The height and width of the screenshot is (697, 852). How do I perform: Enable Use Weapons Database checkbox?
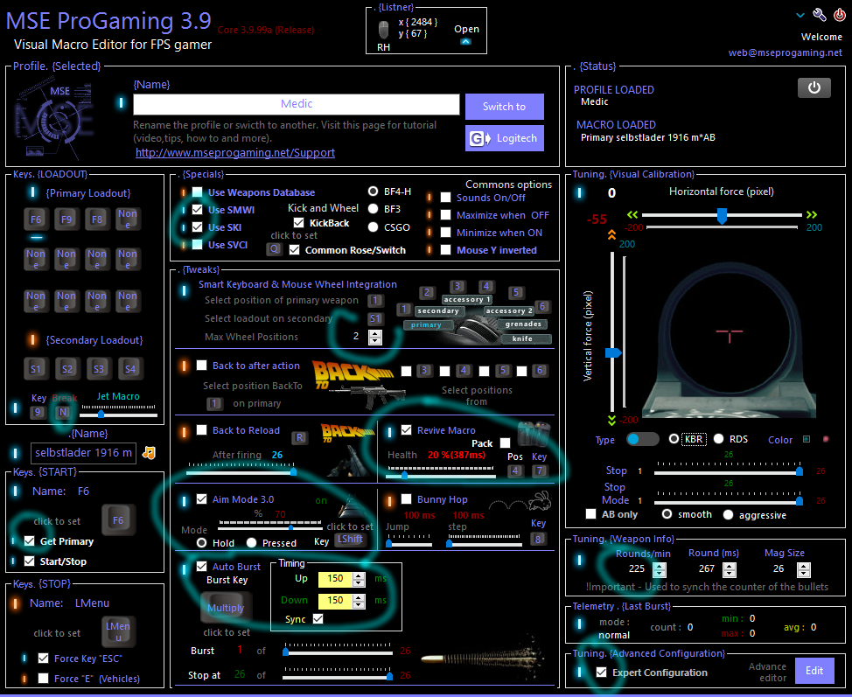pos(197,192)
